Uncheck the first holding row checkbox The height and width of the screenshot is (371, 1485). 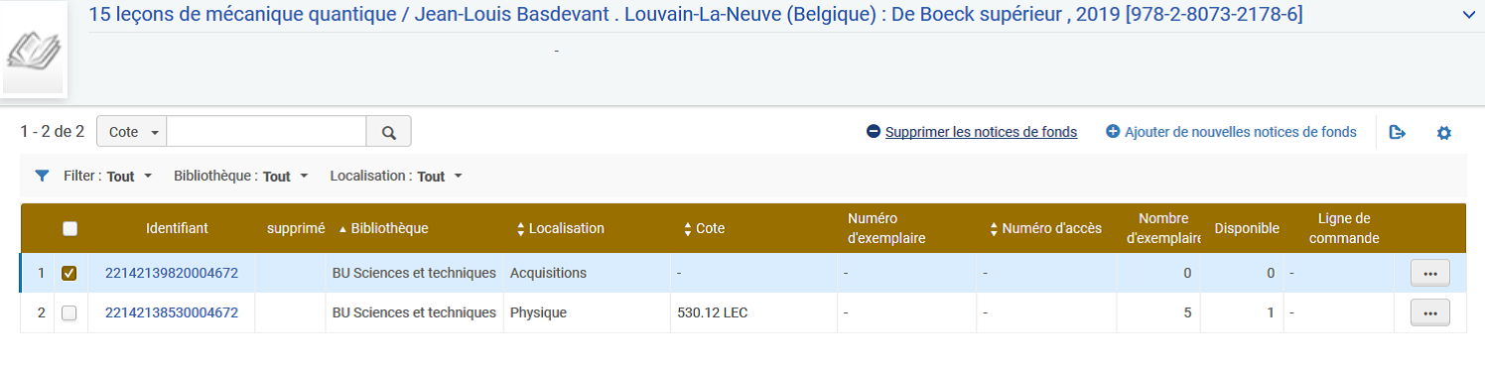[x=69, y=273]
